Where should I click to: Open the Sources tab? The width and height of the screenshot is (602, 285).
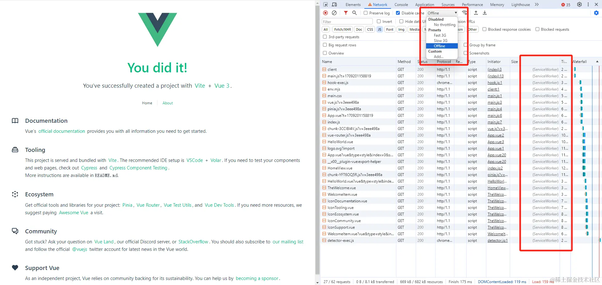(x=448, y=5)
